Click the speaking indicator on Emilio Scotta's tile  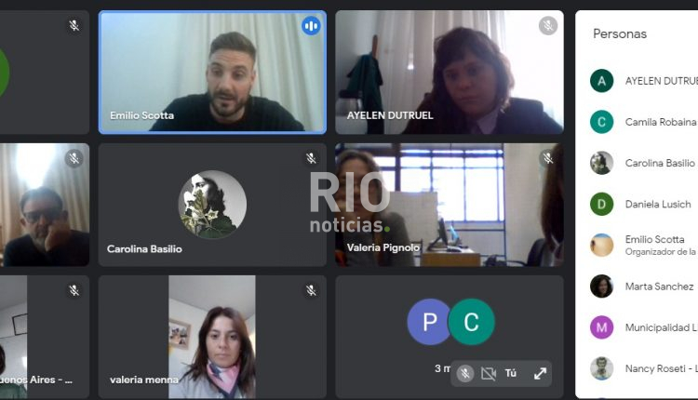point(311,26)
